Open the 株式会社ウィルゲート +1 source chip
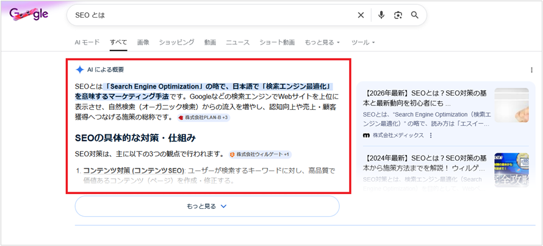Screen dimensions: 543x246 (260, 154)
